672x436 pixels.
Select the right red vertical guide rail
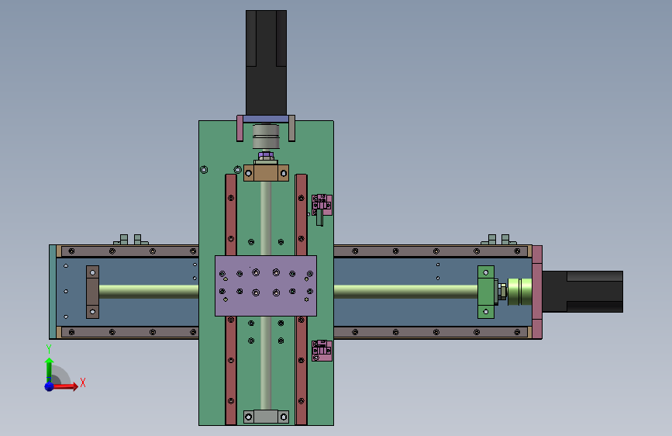click(x=302, y=215)
